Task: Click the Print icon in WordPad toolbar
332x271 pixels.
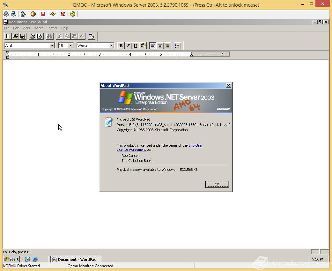Action: point(33,36)
